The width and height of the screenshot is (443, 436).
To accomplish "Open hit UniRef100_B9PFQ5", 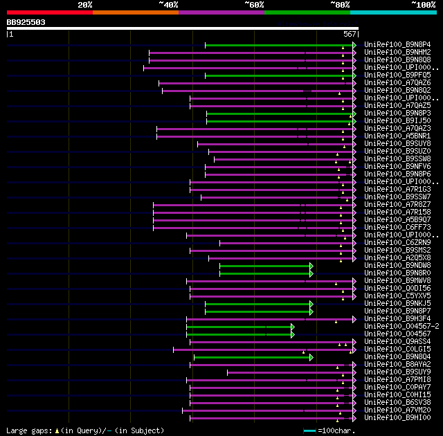I will point(397,75).
